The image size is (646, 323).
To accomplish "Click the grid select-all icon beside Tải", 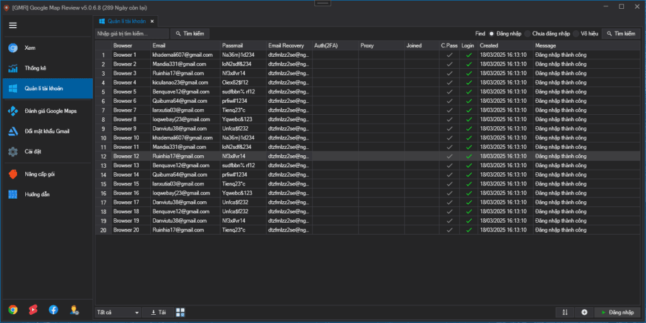I will click(x=180, y=313).
